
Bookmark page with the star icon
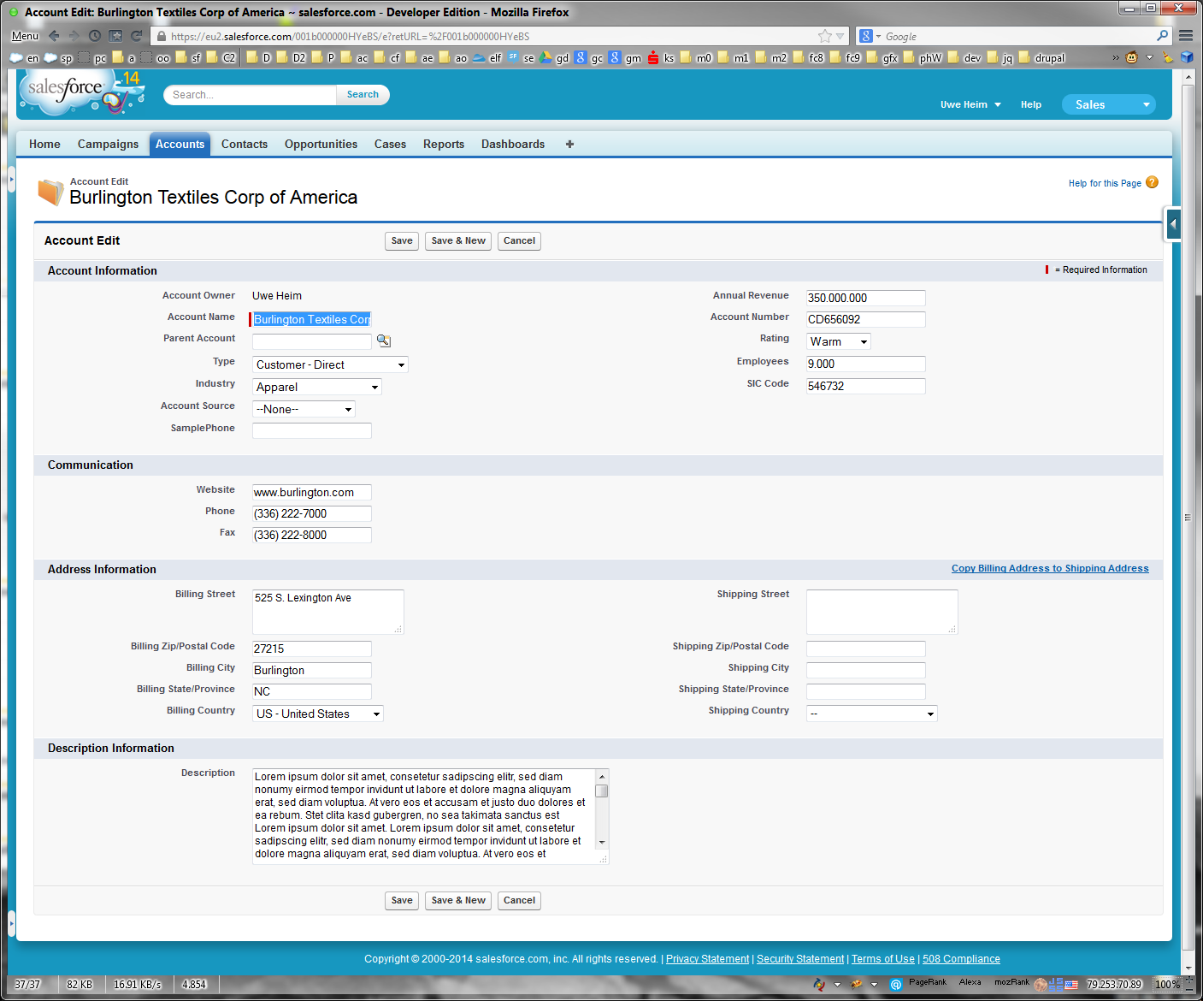point(824,36)
